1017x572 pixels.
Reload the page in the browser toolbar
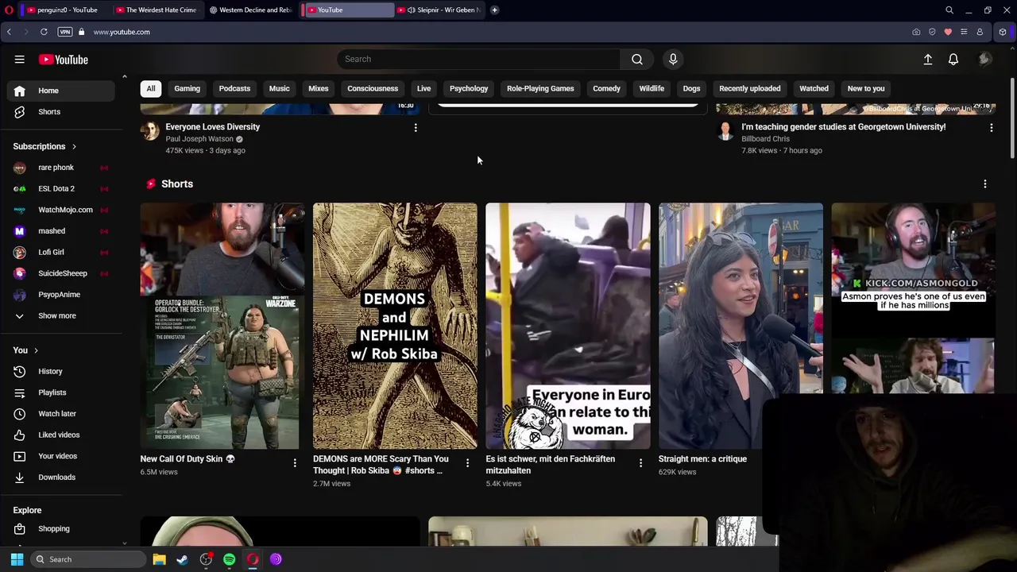pyautogui.click(x=44, y=32)
